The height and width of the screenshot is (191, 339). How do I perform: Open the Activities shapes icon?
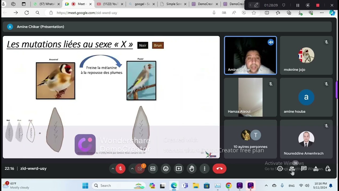[x=316, y=169]
